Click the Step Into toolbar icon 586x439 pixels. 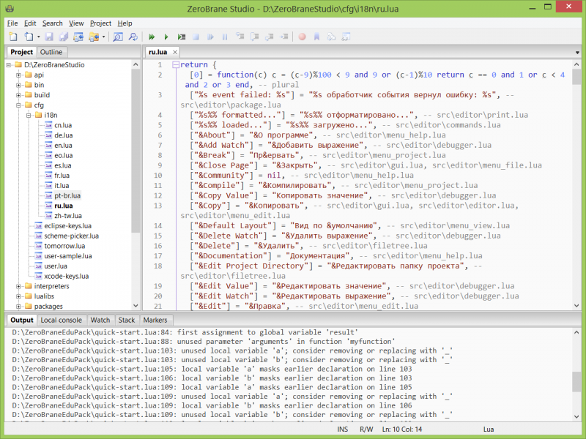point(240,37)
